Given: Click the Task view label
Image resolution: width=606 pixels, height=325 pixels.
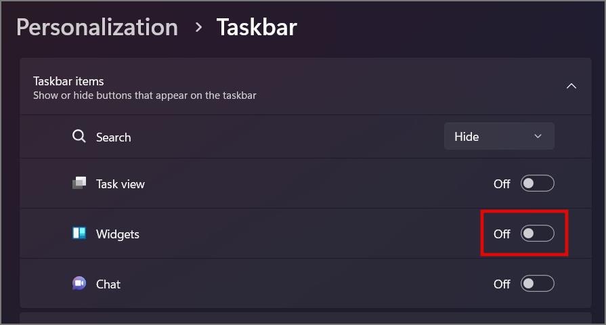Looking at the screenshot, I should click(121, 184).
